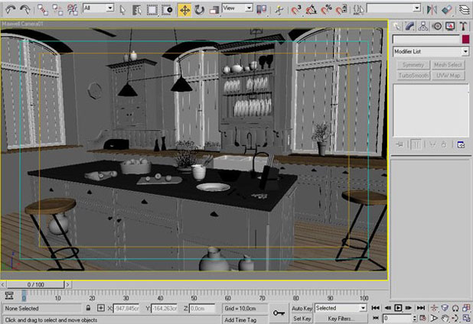The image size is (473, 324).
Task: Open the All selection filter dropdown
Action: coord(99,8)
